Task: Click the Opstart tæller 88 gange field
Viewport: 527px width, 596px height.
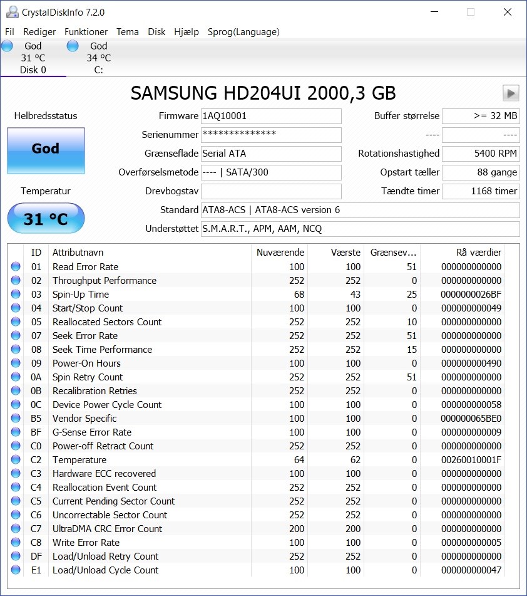Action: (x=481, y=172)
